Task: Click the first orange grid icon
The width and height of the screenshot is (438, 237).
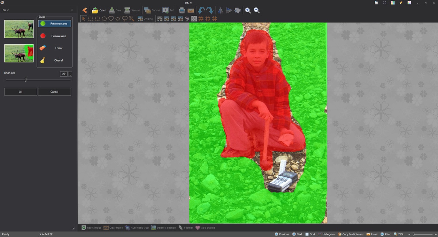Action: 201,19
